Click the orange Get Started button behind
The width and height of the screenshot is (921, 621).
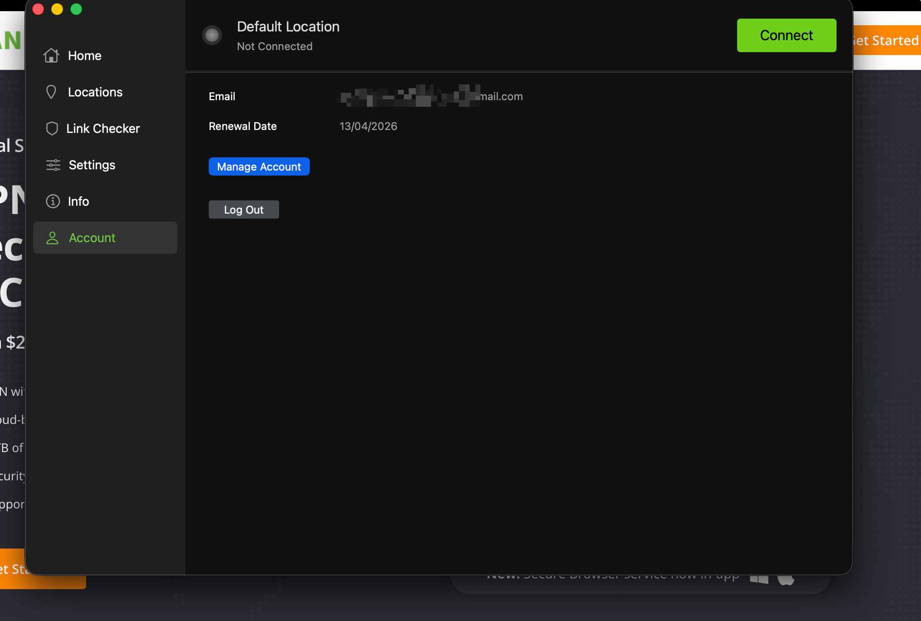pyautogui.click(x=887, y=40)
